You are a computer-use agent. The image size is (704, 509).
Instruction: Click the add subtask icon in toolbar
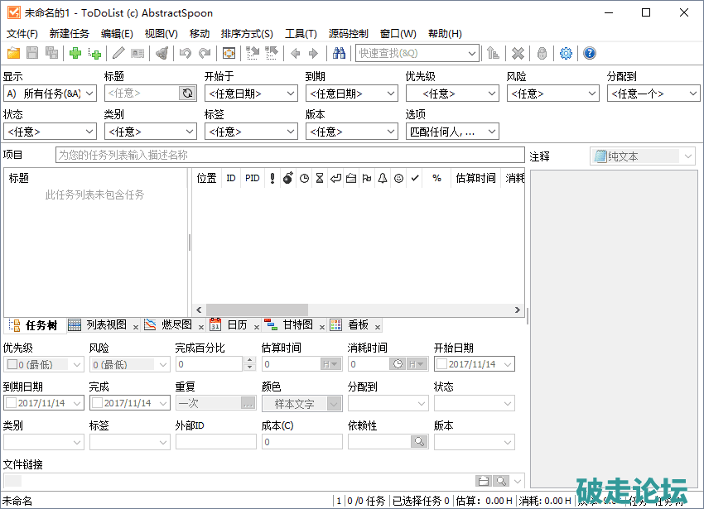pos(95,54)
